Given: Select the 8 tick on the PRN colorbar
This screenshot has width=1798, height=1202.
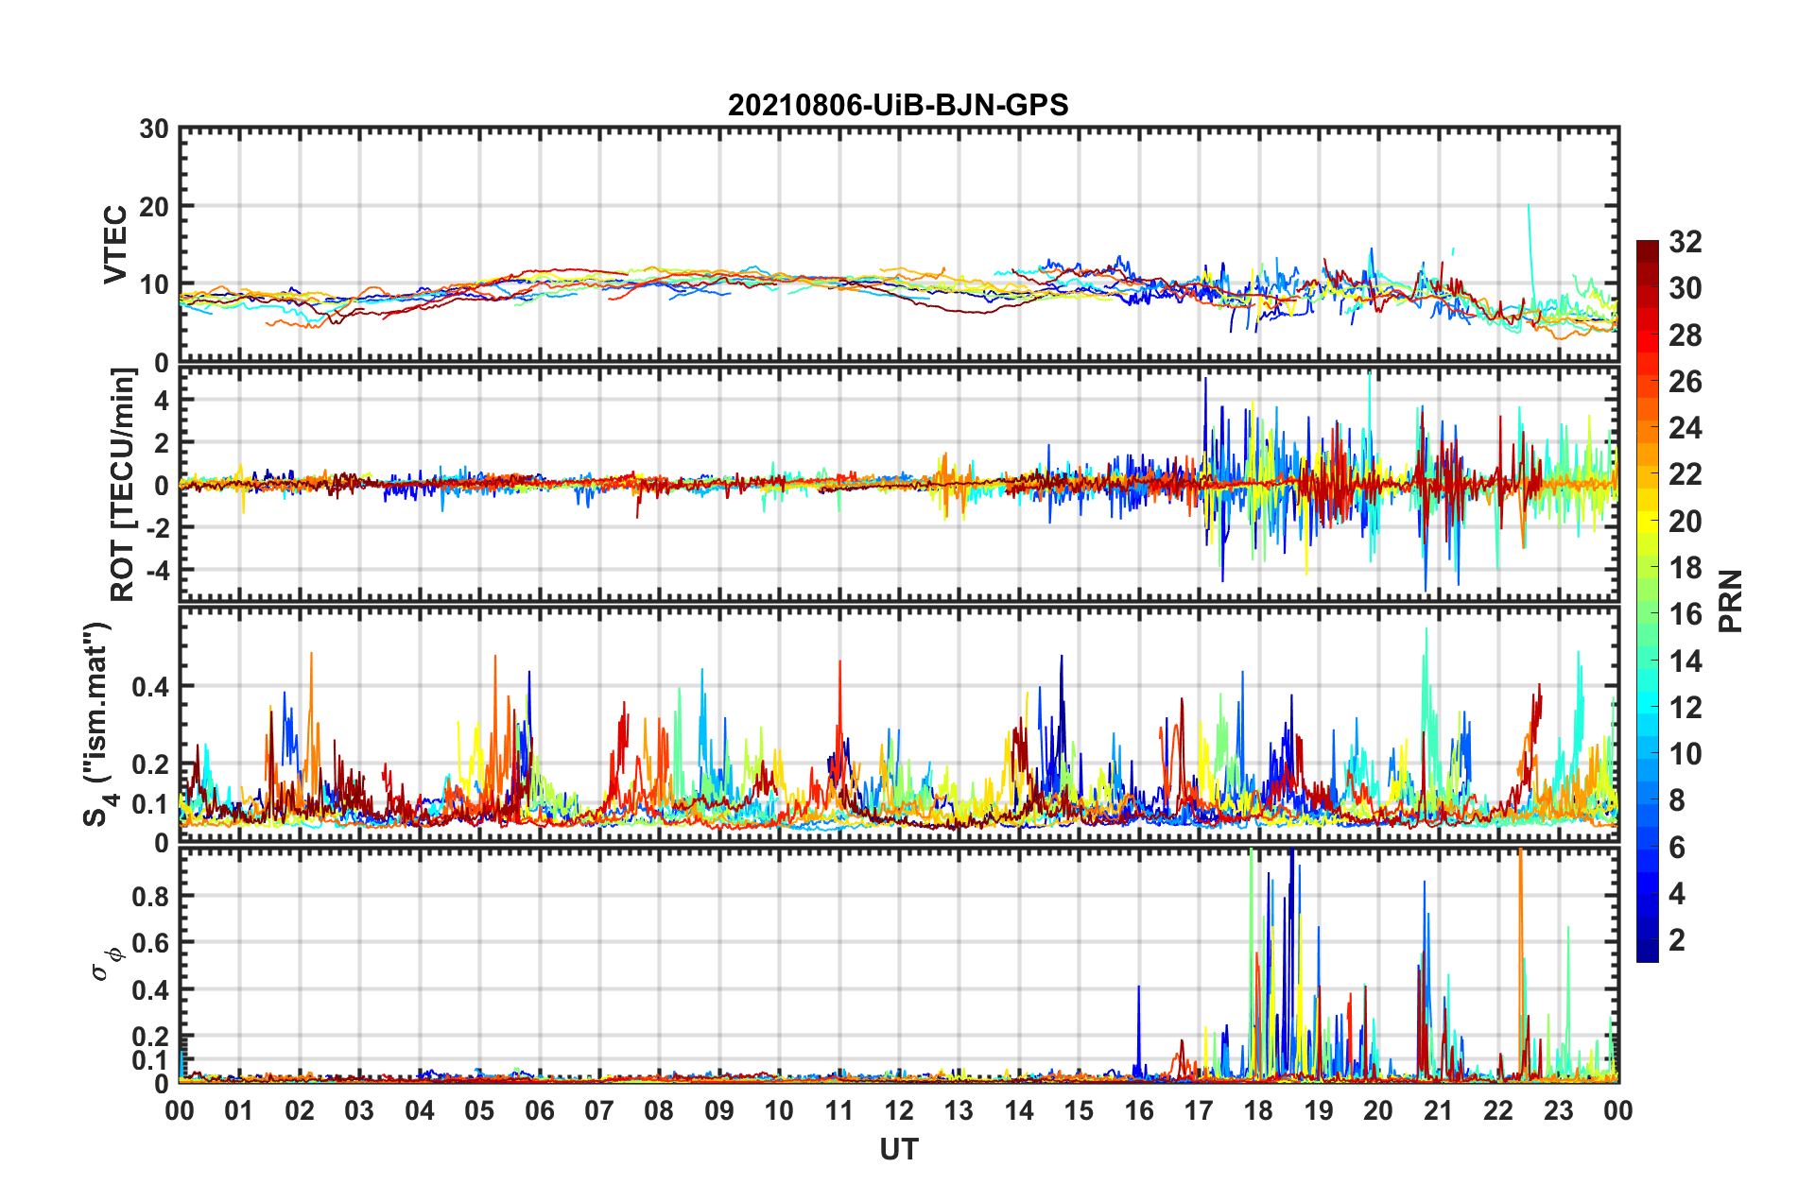Looking at the screenshot, I should point(1677,800).
